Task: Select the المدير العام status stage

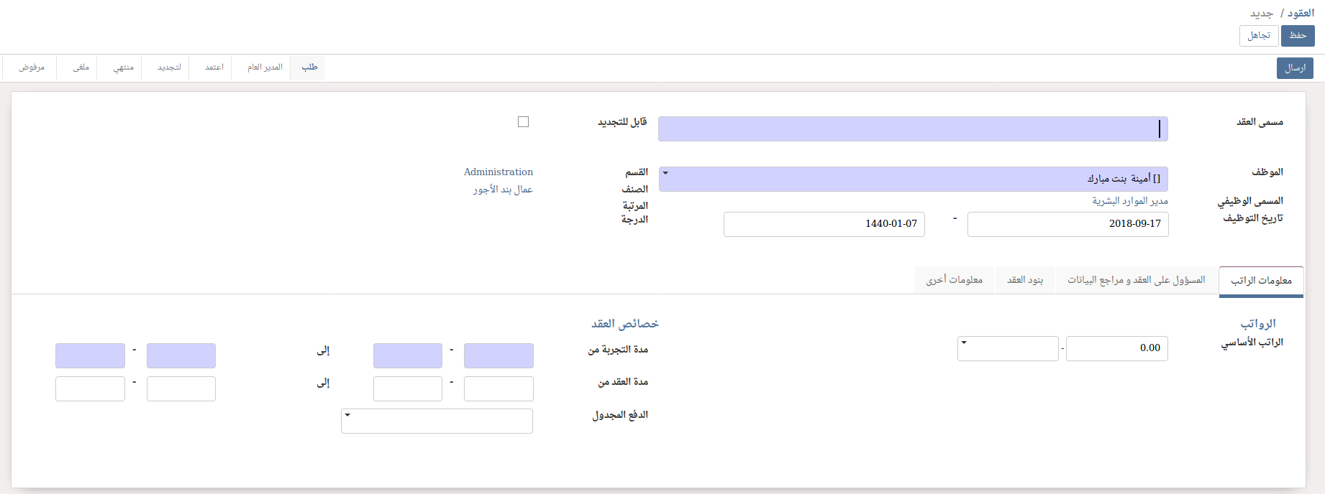Action: tap(265, 67)
